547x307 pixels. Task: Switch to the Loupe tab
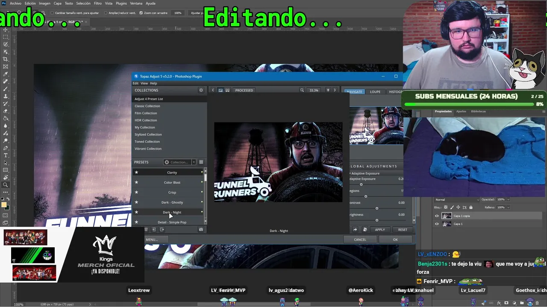click(375, 92)
